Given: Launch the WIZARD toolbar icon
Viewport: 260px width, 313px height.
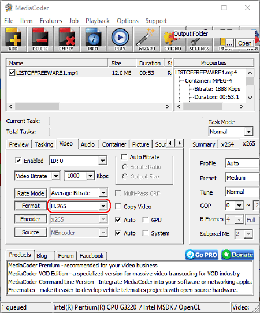Looking at the screenshot, I should pyautogui.click(x=147, y=39).
